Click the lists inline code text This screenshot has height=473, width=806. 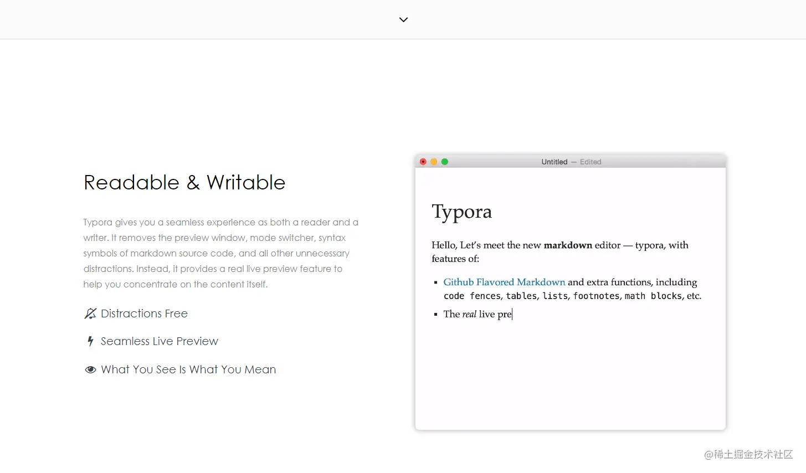click(x=555, y=296)
